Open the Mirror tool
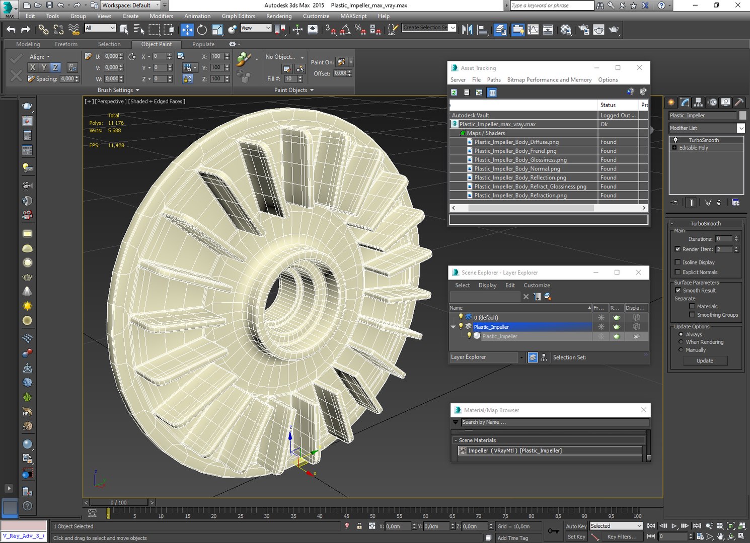Viewport: 750px width, 543px height. pos(467,30)
